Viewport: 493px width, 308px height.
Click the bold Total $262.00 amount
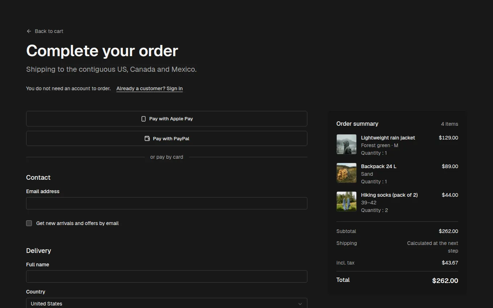point(445,281)
